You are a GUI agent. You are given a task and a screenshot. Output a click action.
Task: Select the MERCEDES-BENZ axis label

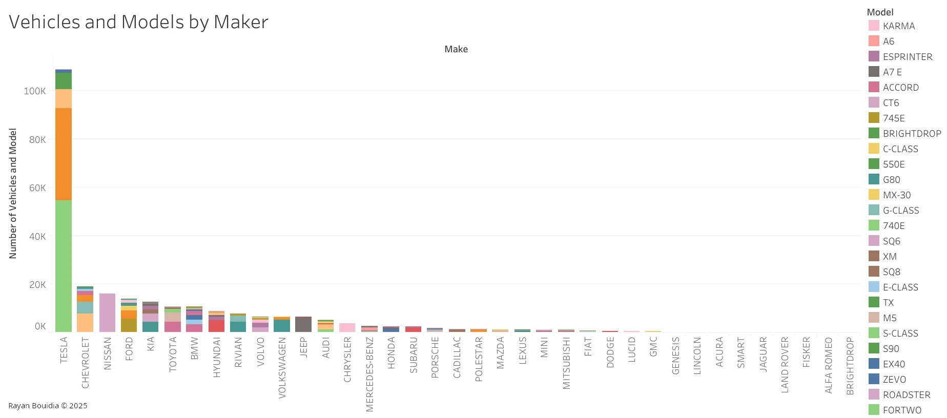coord(370,374)
